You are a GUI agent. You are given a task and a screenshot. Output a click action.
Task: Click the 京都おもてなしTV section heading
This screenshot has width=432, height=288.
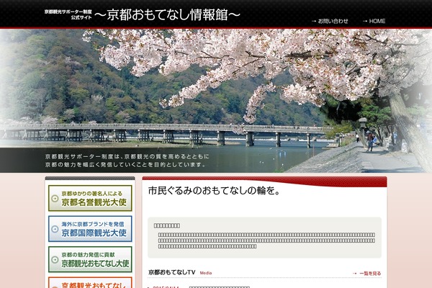[x=172, y=272]
